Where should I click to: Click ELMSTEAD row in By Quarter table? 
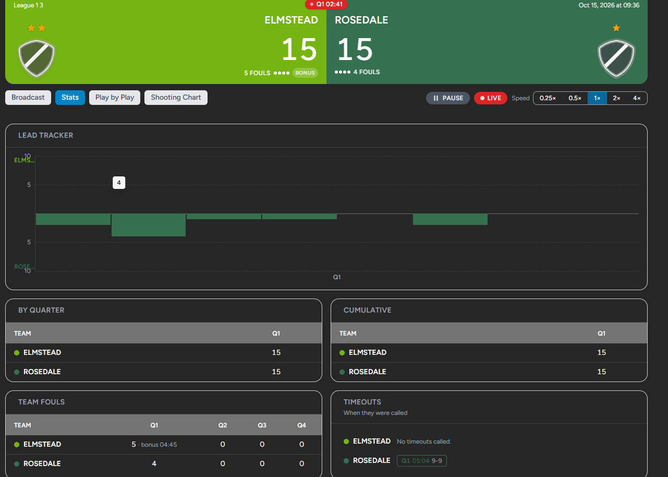pyautogui.click(x=164, y=353)
